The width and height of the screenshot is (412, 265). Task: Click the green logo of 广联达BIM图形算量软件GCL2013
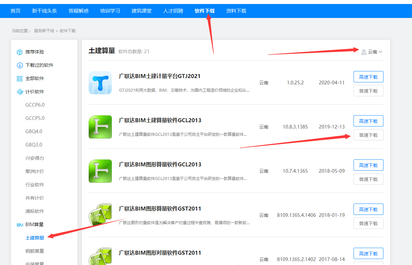100,171
